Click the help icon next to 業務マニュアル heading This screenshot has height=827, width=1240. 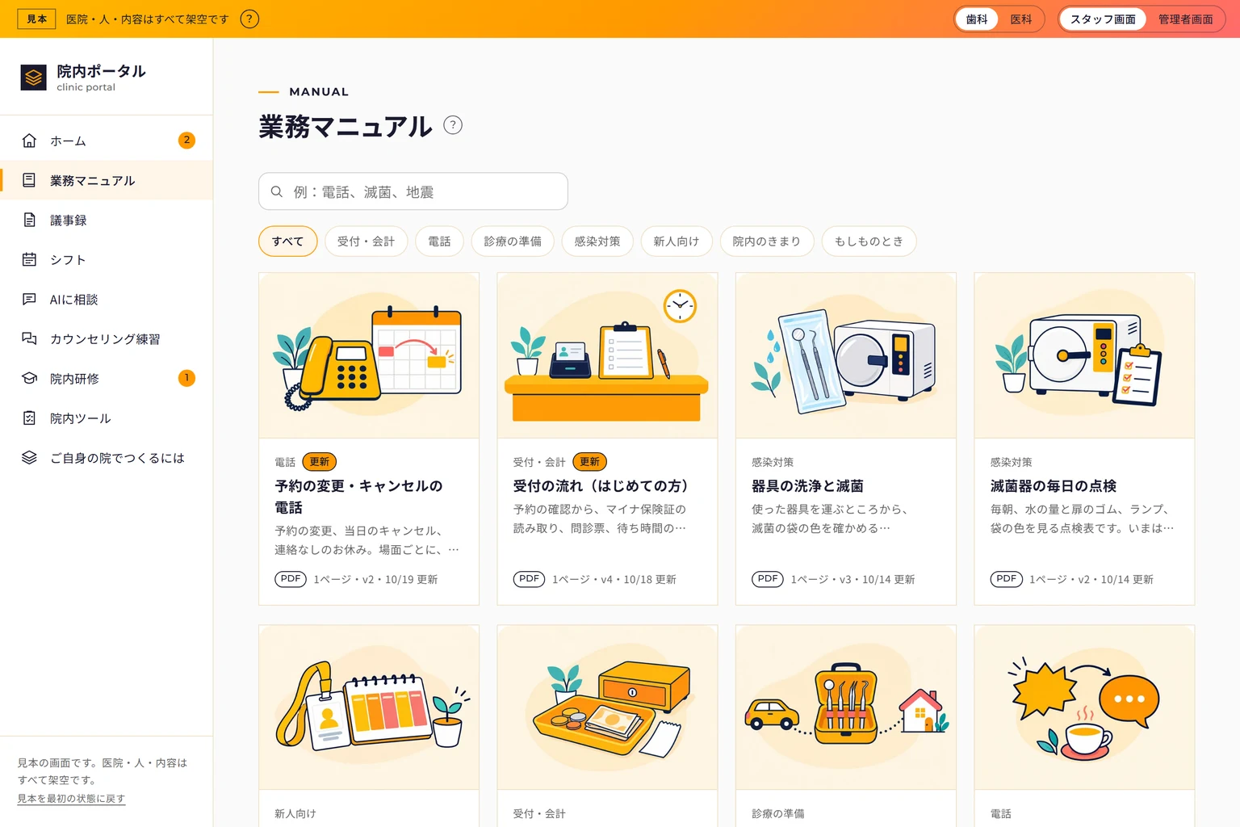453,125
